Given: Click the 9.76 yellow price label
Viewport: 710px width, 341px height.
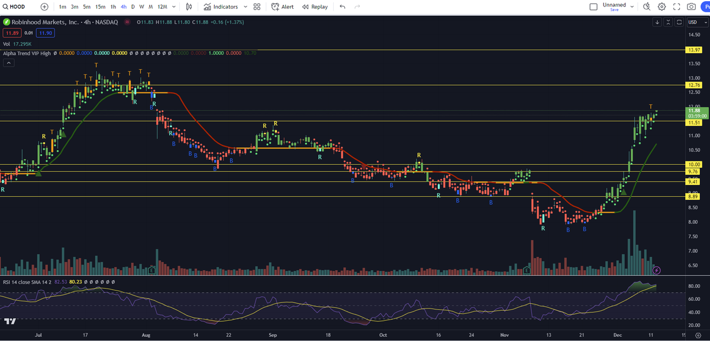Looking at the screenshot, I should (x=693, y=171).
